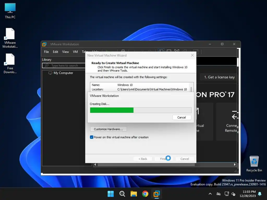Click the horizontal scrollbar thumb

(x=146, y=165)
